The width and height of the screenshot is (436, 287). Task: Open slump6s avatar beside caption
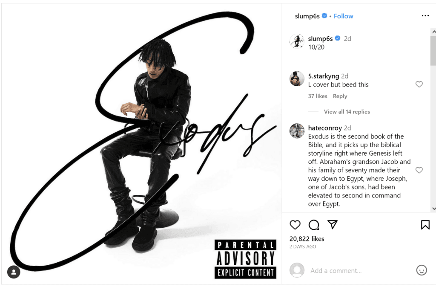pyautogui.click(x=297, y=41)
